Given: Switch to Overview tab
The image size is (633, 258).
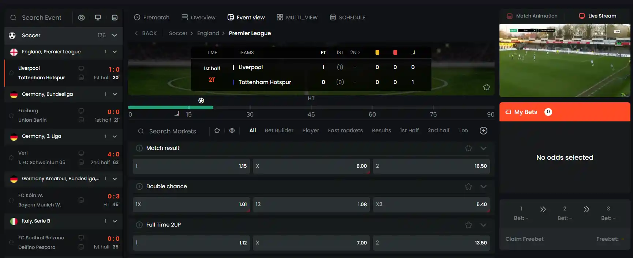Looking at the screenshot, I should pos(198,18).
